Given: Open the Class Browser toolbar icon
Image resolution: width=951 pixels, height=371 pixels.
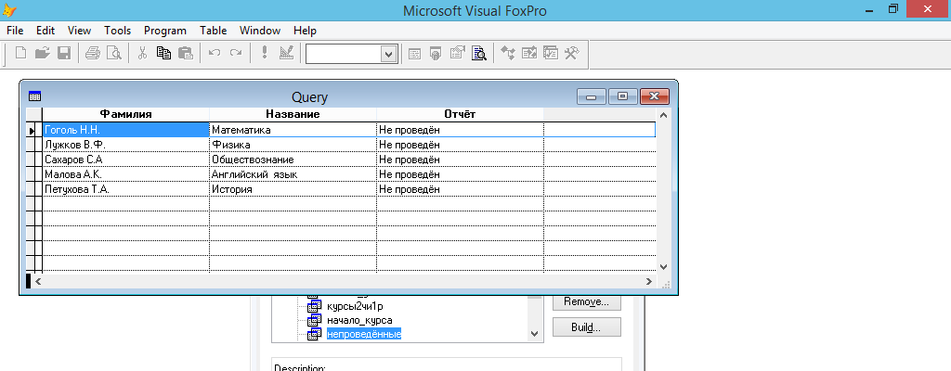Looking at the screenshot, I should 508,54.
